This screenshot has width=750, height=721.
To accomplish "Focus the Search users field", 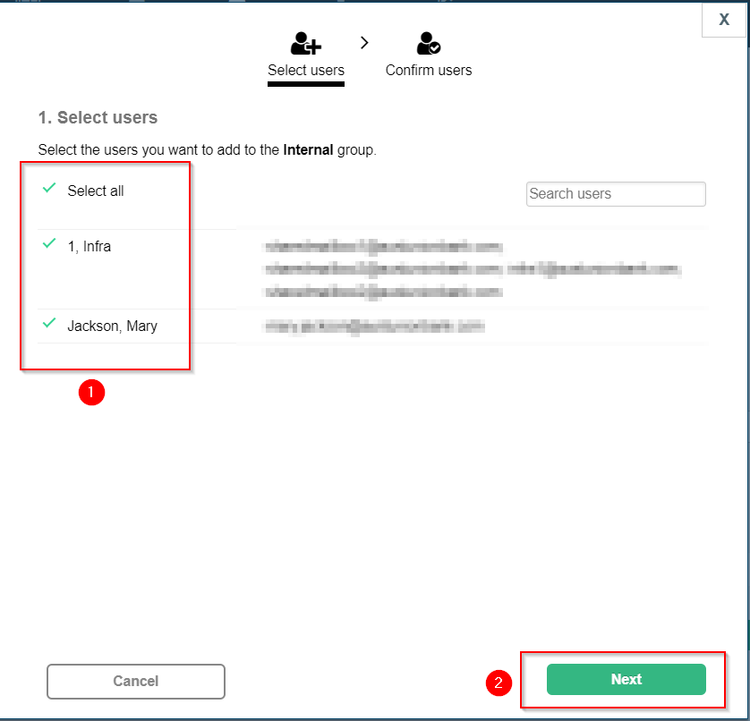I will pyautogui.click(x=616, y=194).
